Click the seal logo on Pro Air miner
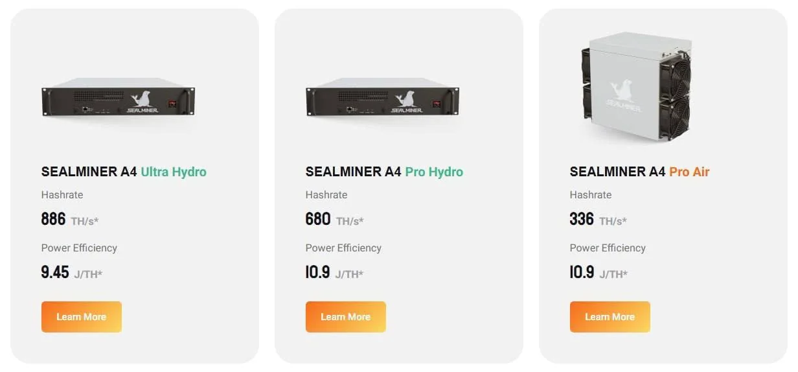 623,90
